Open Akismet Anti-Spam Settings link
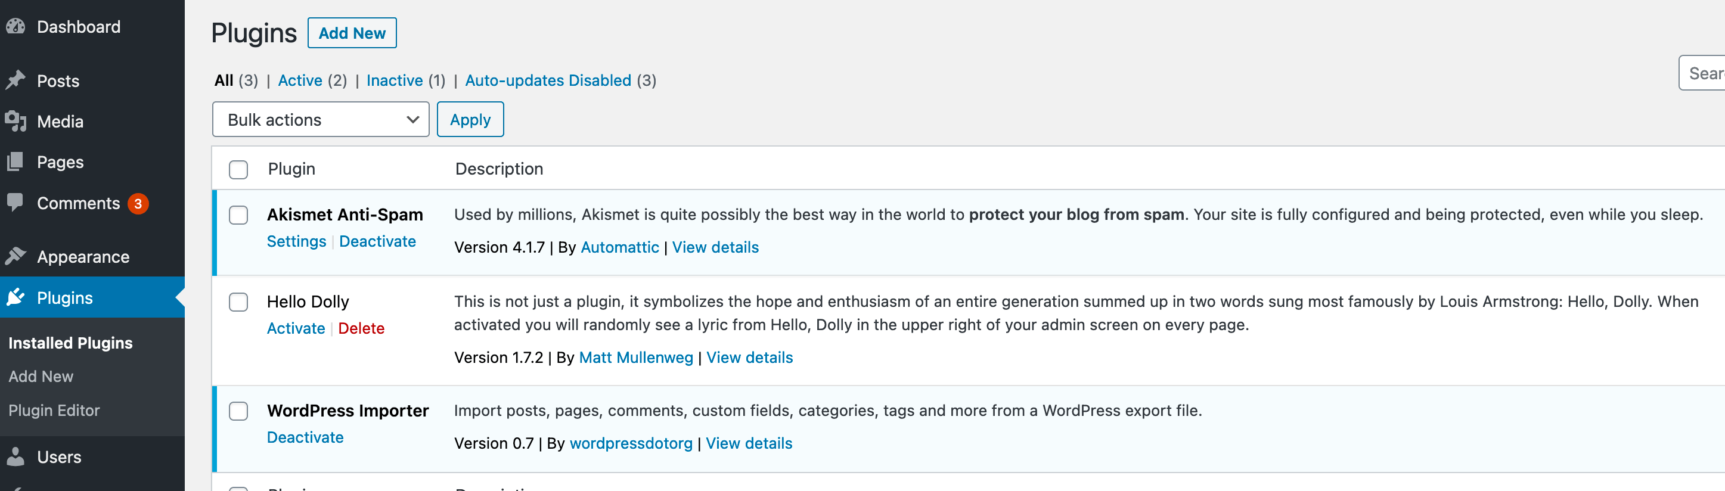This screenshot has height=491, width=1725. 296,241
